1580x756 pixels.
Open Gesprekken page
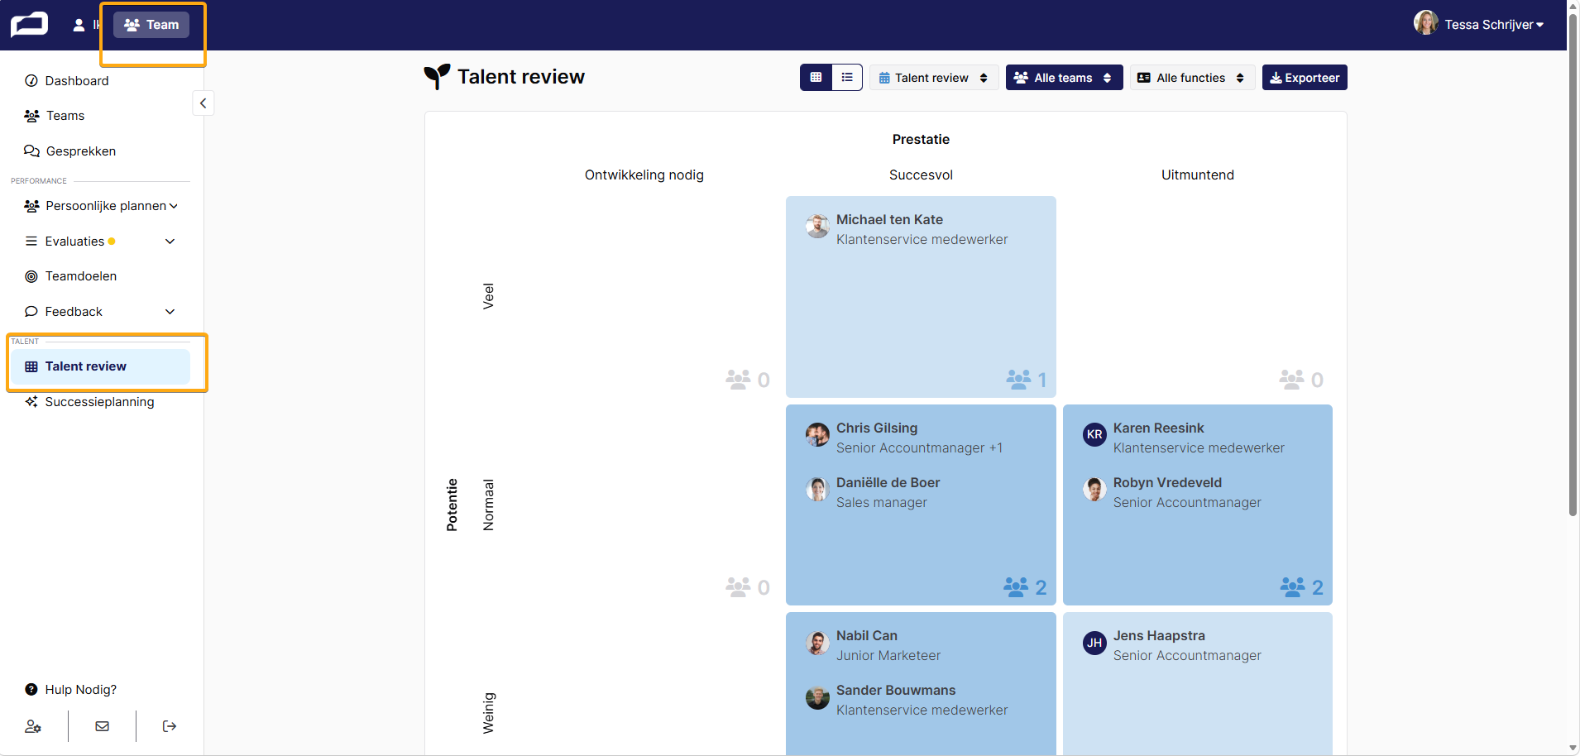pyautogui.click(x=80, y=151)
